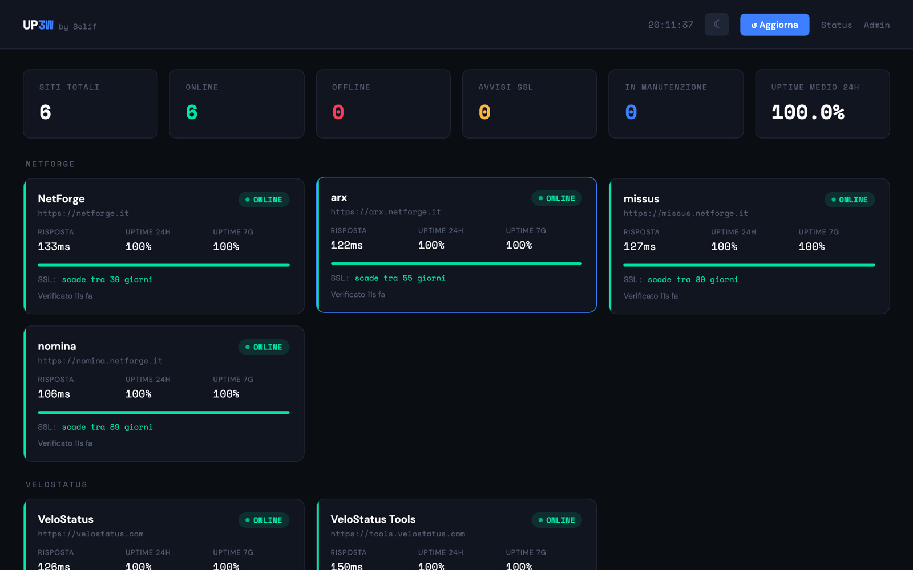Click the by Selif header text
The image size is (913, 570).
(78, 27)
